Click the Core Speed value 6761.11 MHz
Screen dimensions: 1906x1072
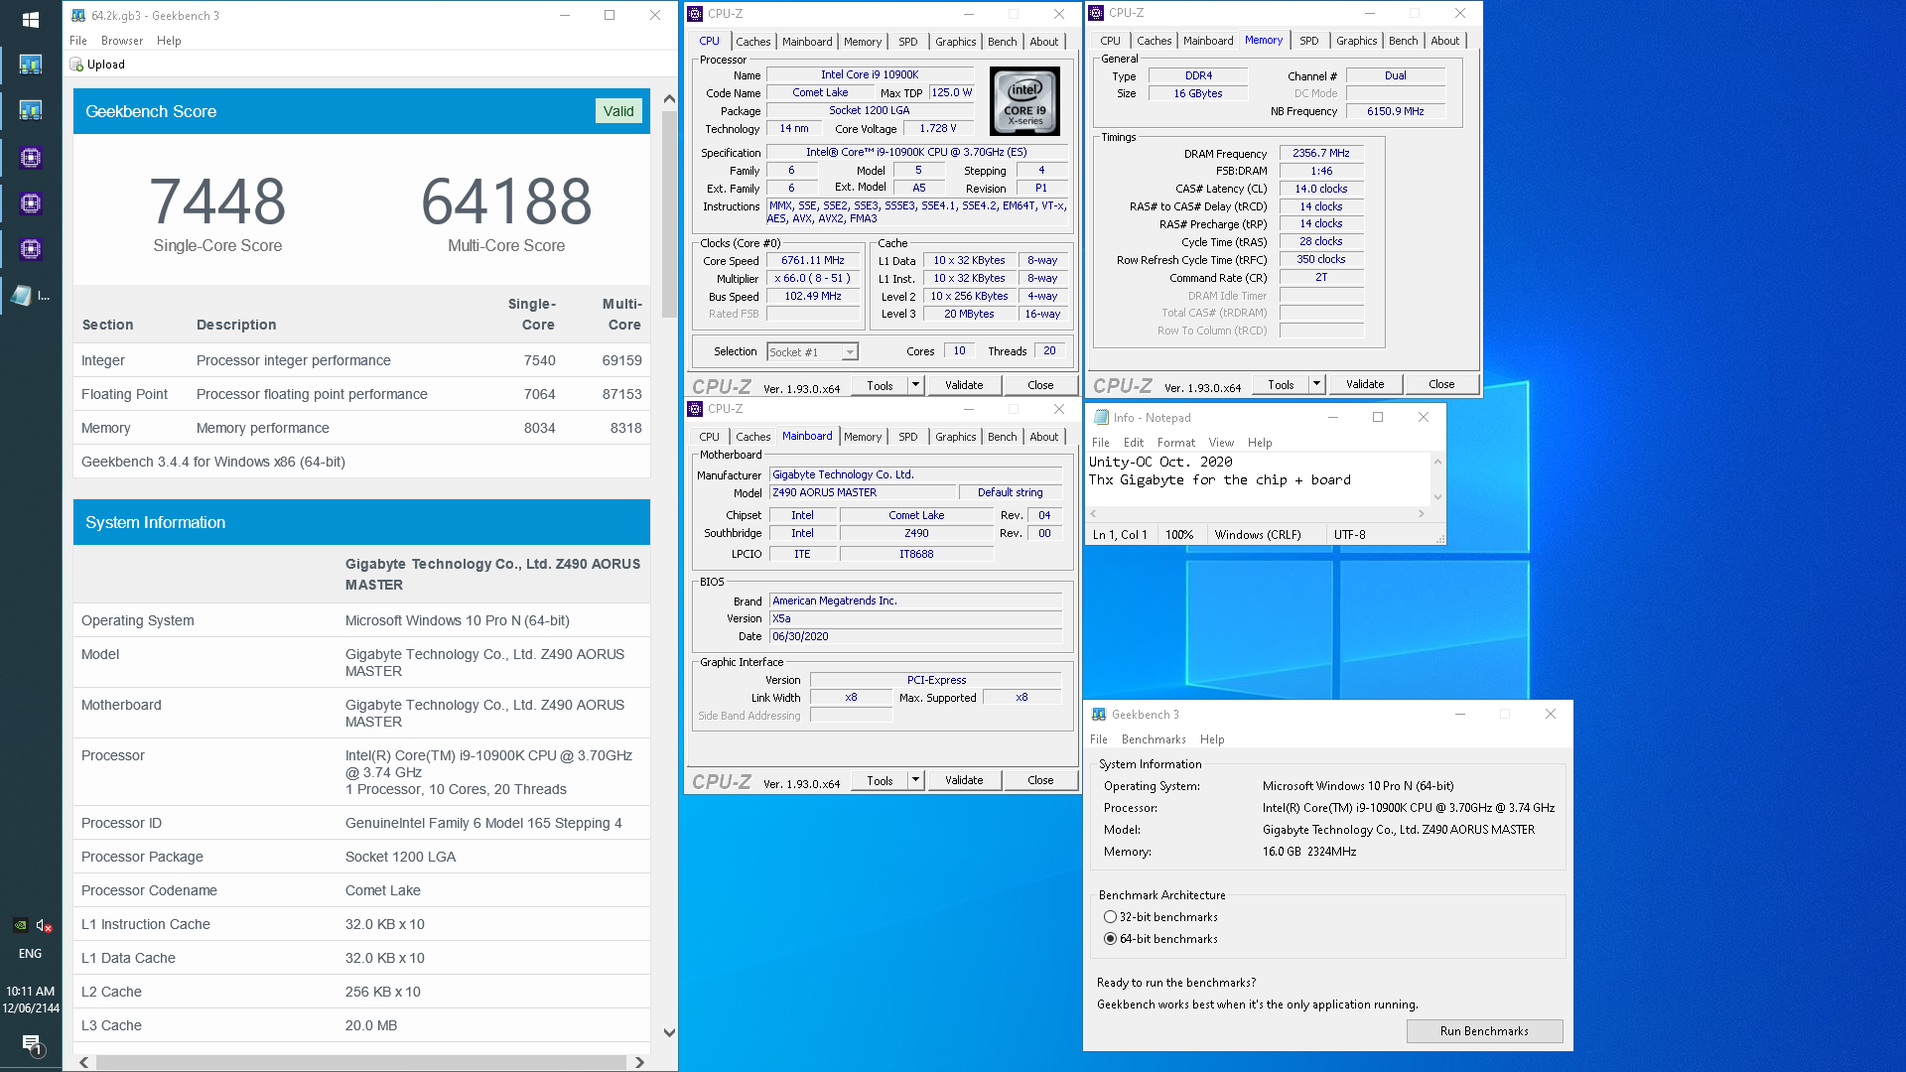[813, 260]
